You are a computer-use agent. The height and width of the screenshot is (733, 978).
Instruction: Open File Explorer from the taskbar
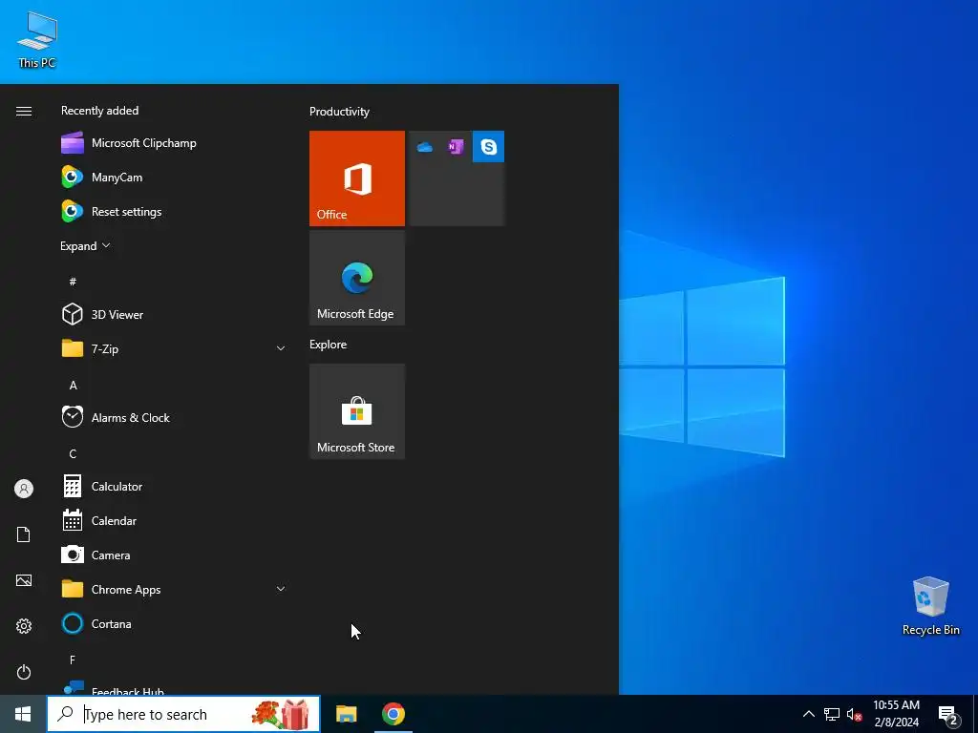tap(346, 714)
